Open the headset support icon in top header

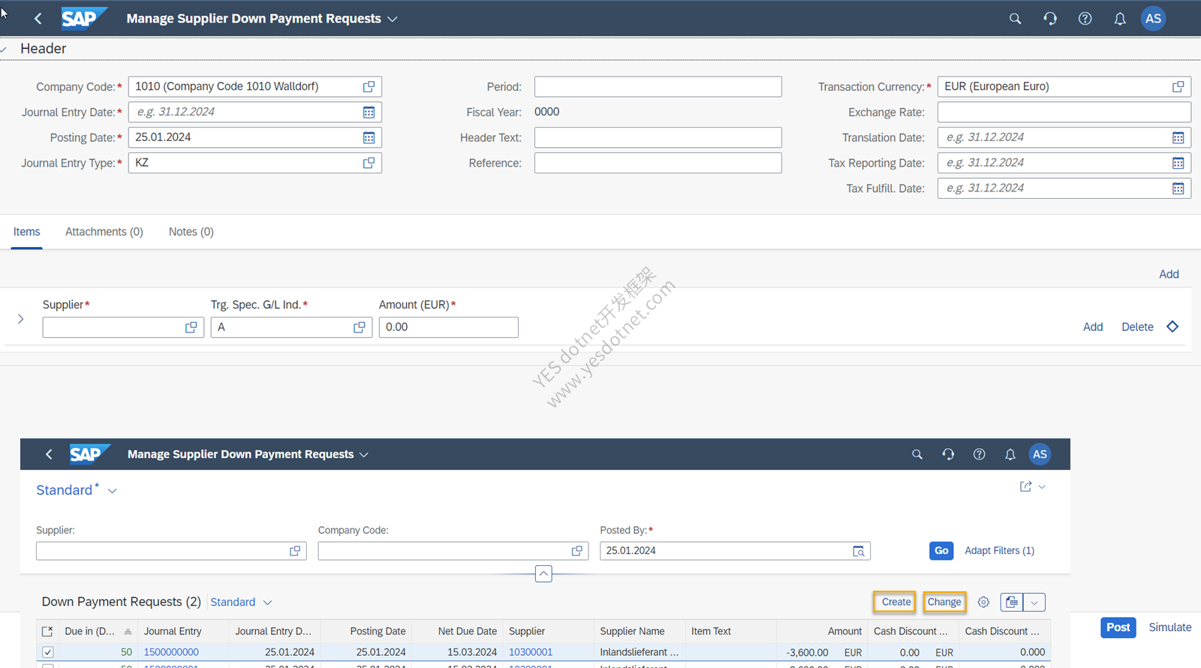(1050, 19)
